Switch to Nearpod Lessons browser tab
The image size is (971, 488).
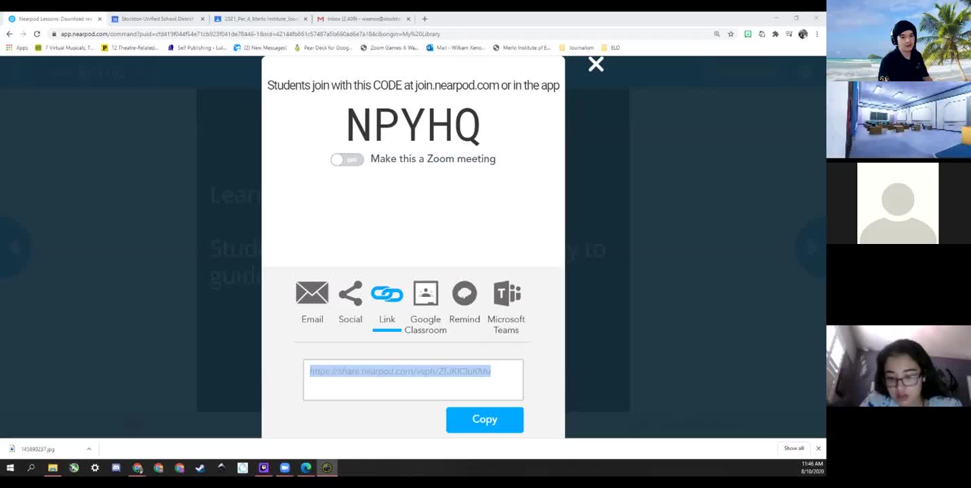(54, 19)
